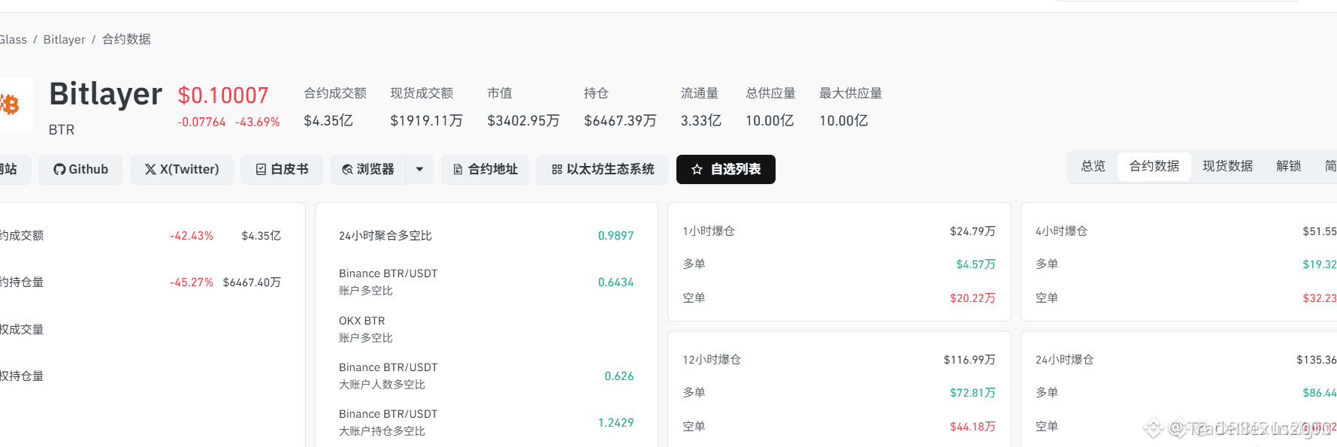Click the Binance BTR/USDT 大账户人数多空比 row
Screen dimensions: 1337x447
pyautogui.click(x=486, y=376)
